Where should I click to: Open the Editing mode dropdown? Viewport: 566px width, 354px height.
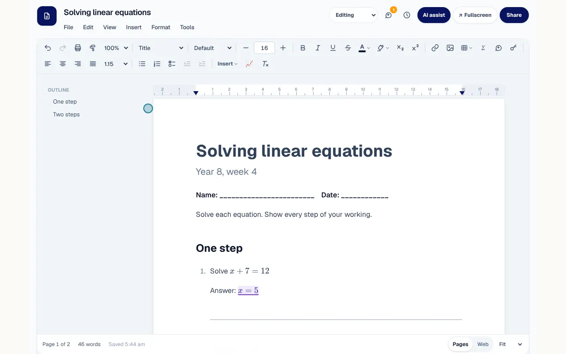click(353, 15)
